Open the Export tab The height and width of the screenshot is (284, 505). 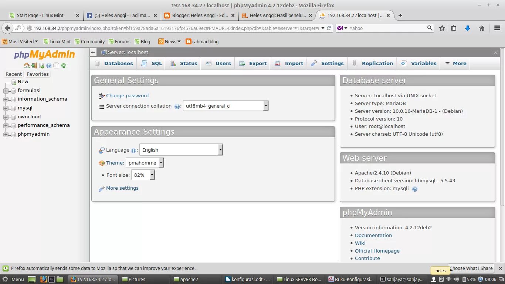(253, 63)
